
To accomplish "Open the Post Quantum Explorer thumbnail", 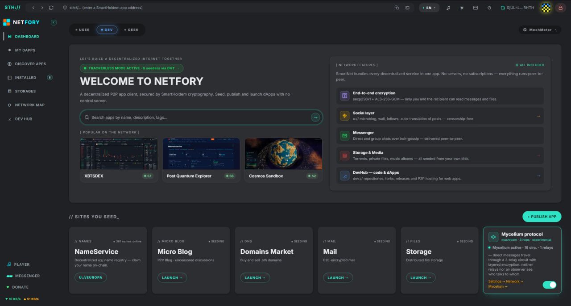I will click(x=201, y=154).
